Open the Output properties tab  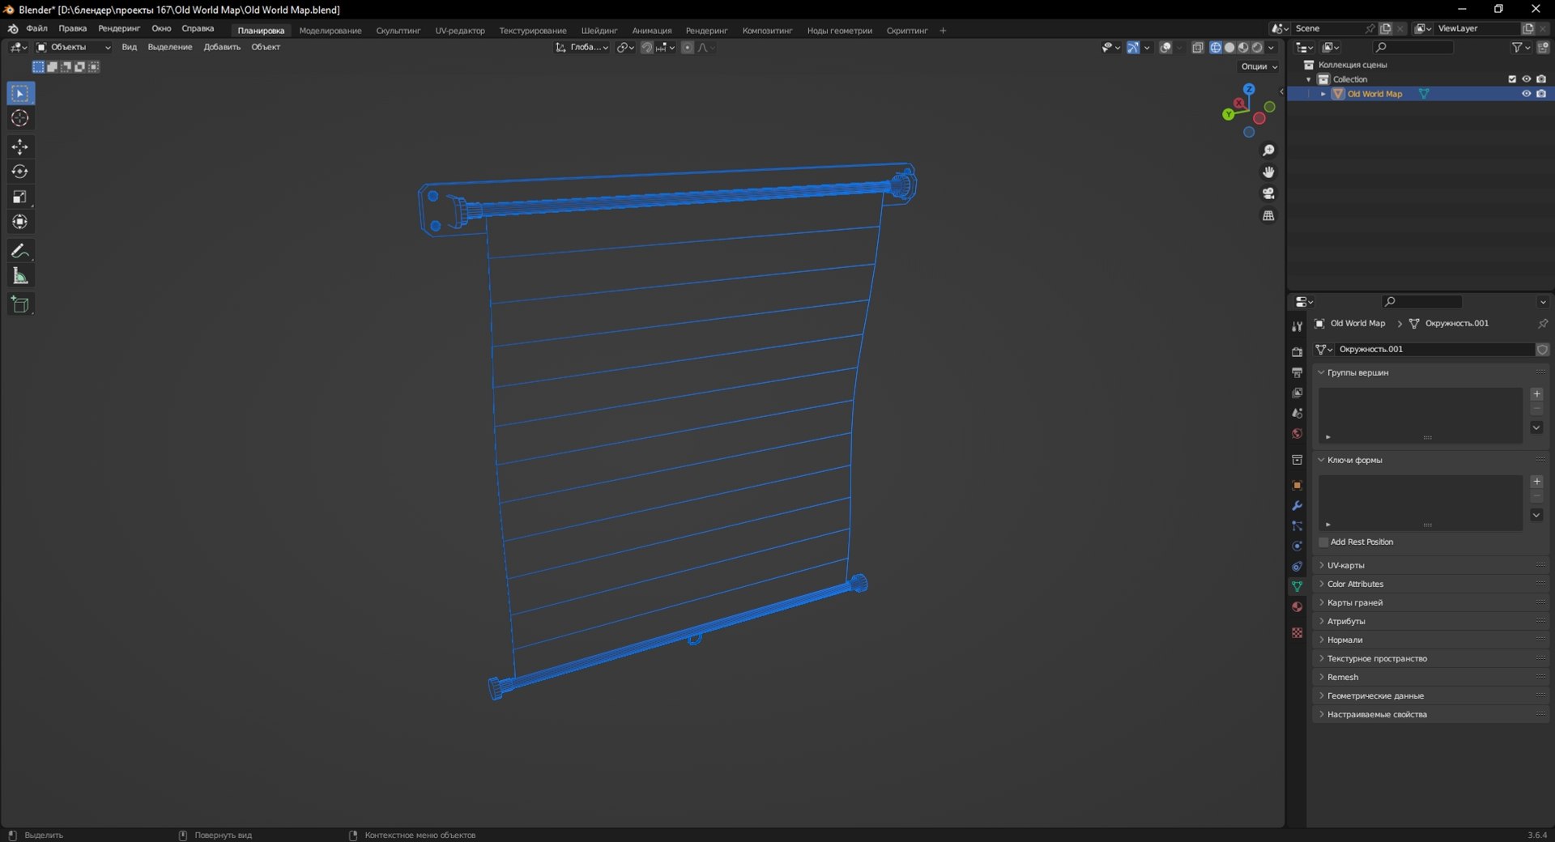tap(1297, 372)
